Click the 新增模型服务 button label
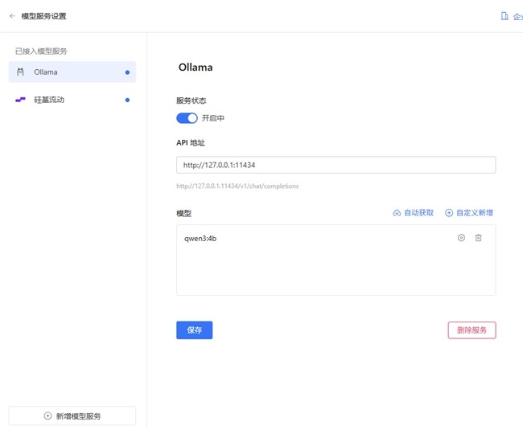This screenshot has width=523, height=430. (78, 416)
